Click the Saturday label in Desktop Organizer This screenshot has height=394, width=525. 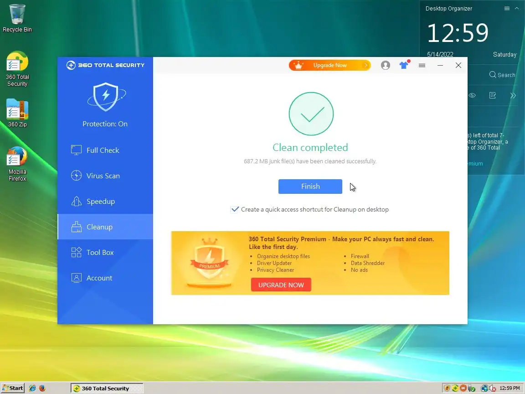[x=504, y=54]
